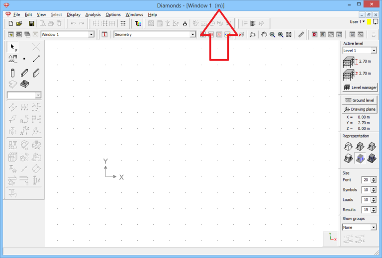Fit view with the zoom extents icon
Screen dimensions: 382x258
tap(288, 35)
